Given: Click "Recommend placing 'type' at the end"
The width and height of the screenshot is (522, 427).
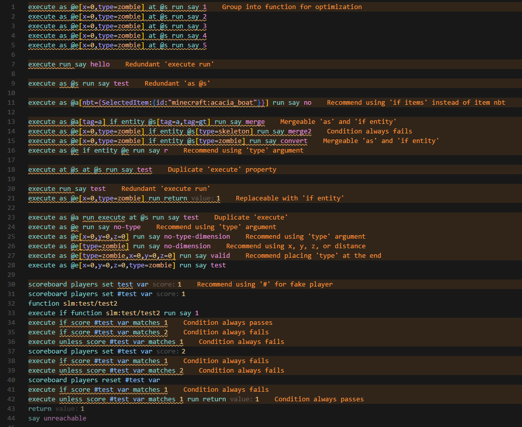Looking at the screenshot, I should click(313, 256).
